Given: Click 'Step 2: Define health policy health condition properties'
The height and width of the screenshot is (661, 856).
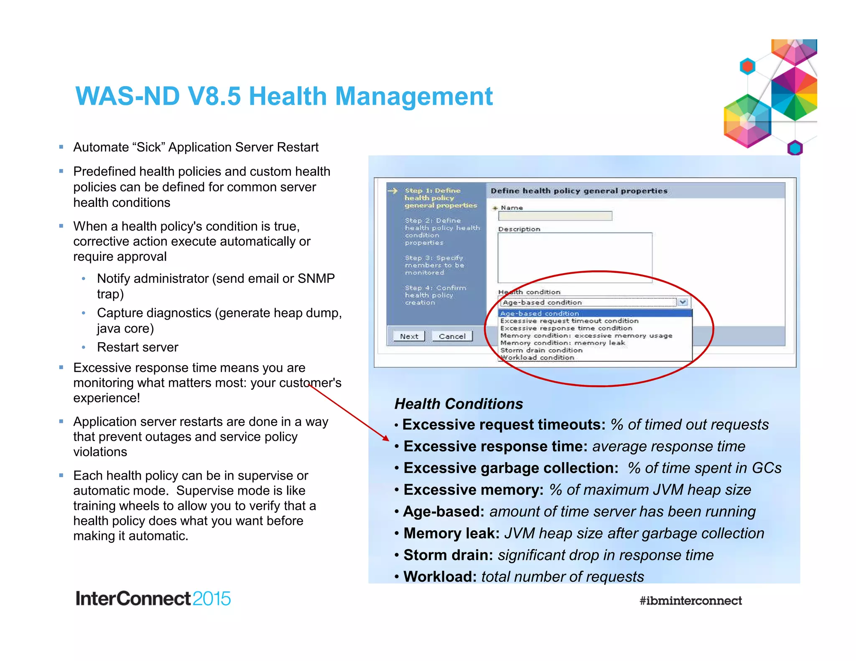Looking at the screenshot, I should (442, 231).
